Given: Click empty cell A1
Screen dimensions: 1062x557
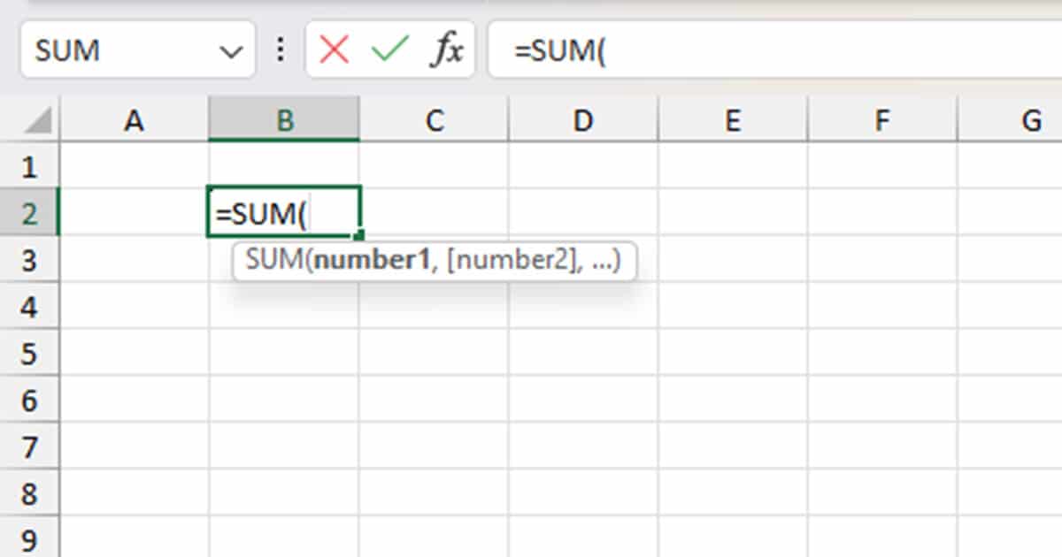Looking at the screenshot, I should coord(134,165).
